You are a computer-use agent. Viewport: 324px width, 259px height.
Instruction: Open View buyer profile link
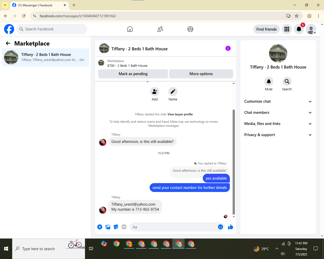click(x=180, y=114)
